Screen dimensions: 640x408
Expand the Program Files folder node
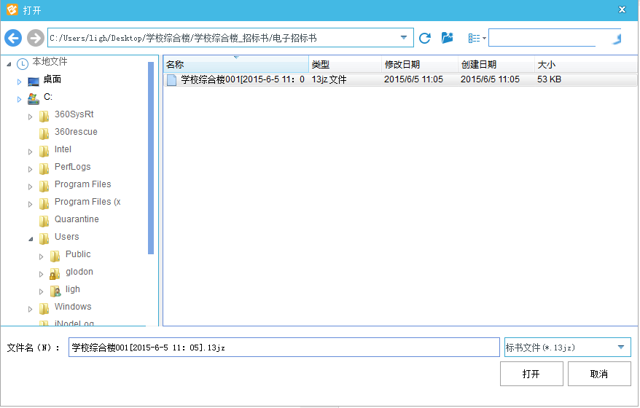coord(31,185)
